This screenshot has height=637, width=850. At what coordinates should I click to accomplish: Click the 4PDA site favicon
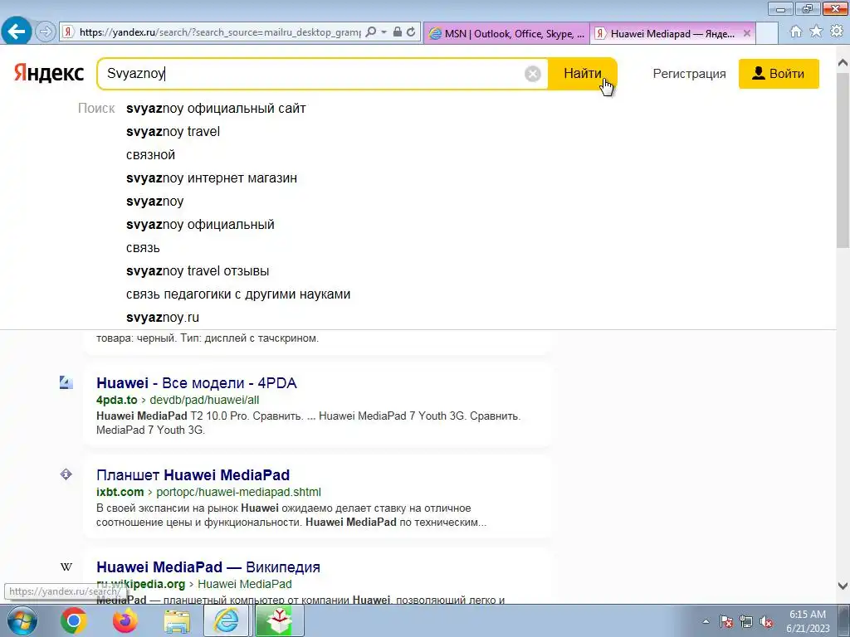click(x=66, y=383)
